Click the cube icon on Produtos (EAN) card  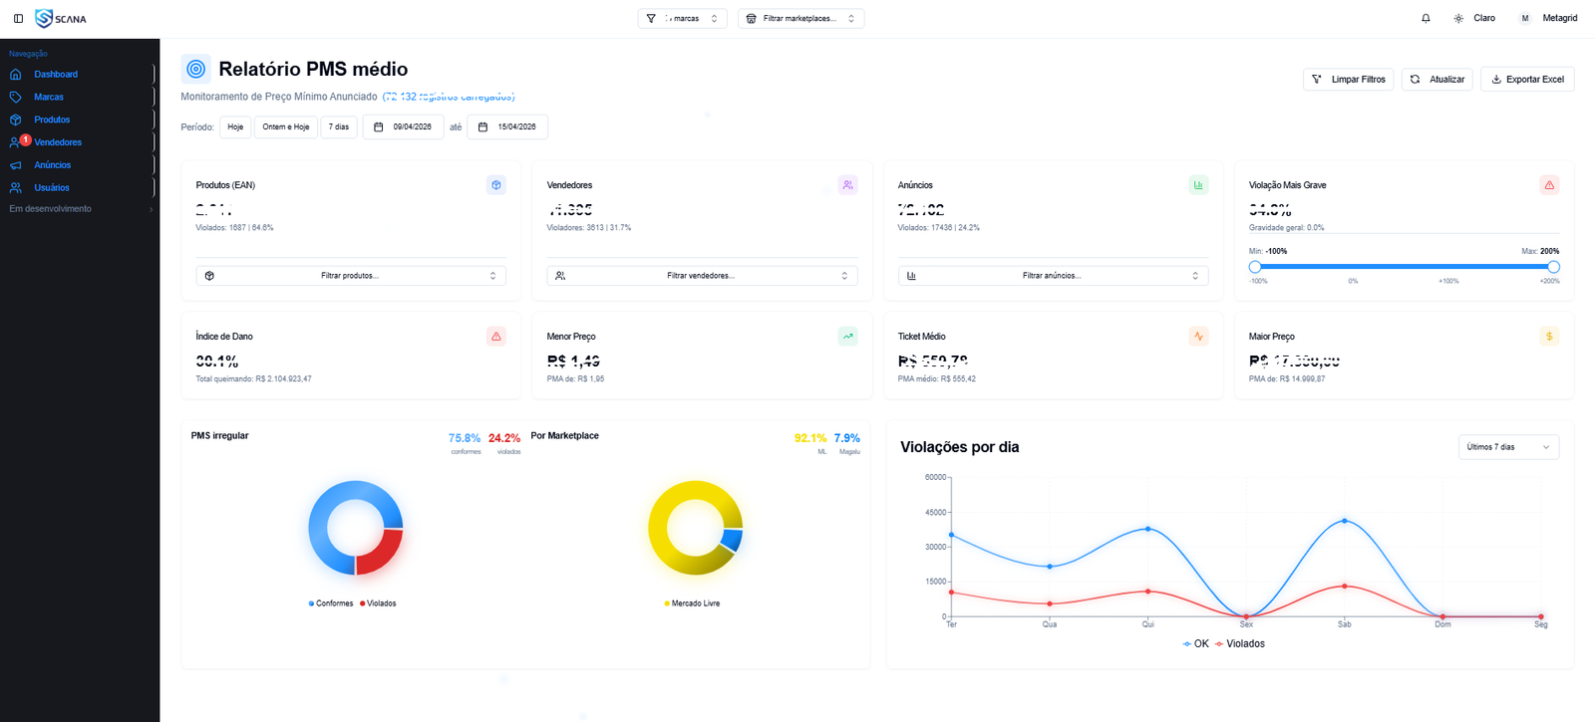496,185
